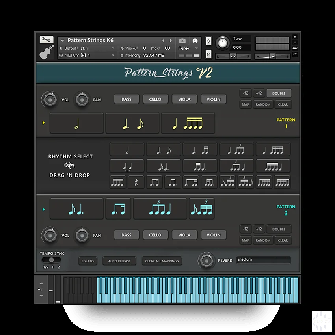Select triplet followed by quarter rhythm tile

(236, 166)
